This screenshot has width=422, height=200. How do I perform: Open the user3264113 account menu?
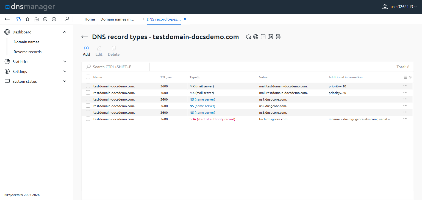(x=399, y=7)
